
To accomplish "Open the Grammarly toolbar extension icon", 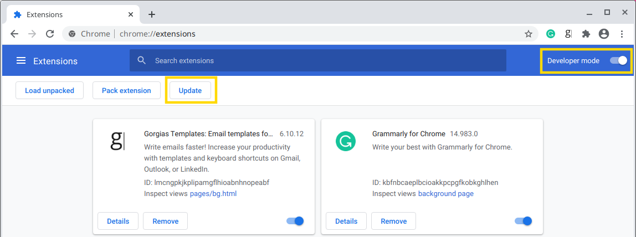I will 551,34.
